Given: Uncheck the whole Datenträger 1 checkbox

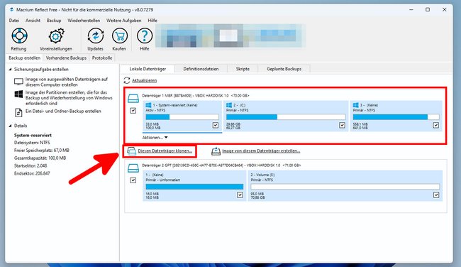Looking at the screenshot, I should coord(133,111).
